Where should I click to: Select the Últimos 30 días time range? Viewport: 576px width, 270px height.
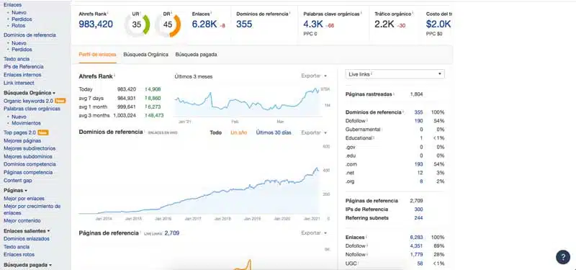coord(274,132)
